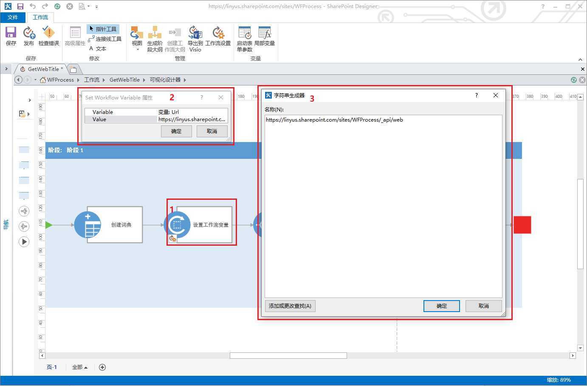Collapse the ribbon with the caret

(580, 59)
